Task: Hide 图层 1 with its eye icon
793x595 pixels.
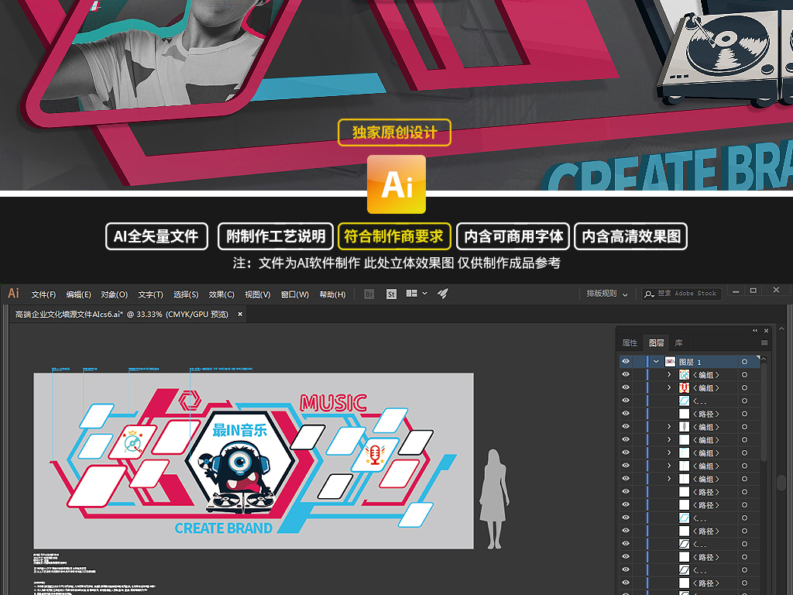Action: tap(626, 362)
